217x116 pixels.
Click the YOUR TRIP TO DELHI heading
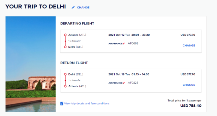coord(36,6)
